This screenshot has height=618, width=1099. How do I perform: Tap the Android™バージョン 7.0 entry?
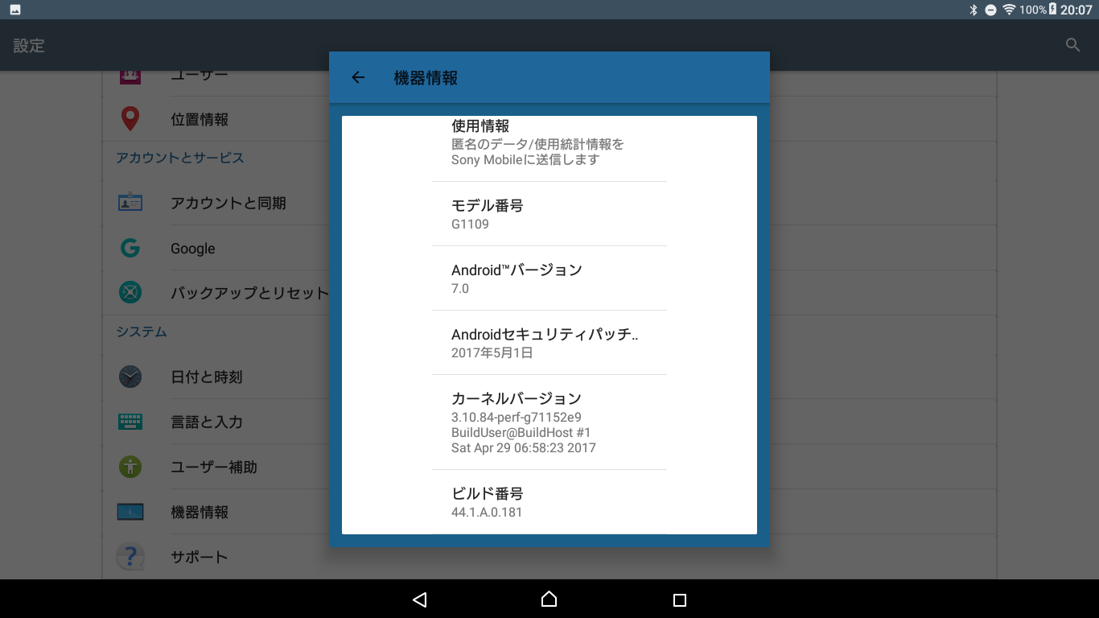point(549,278)
